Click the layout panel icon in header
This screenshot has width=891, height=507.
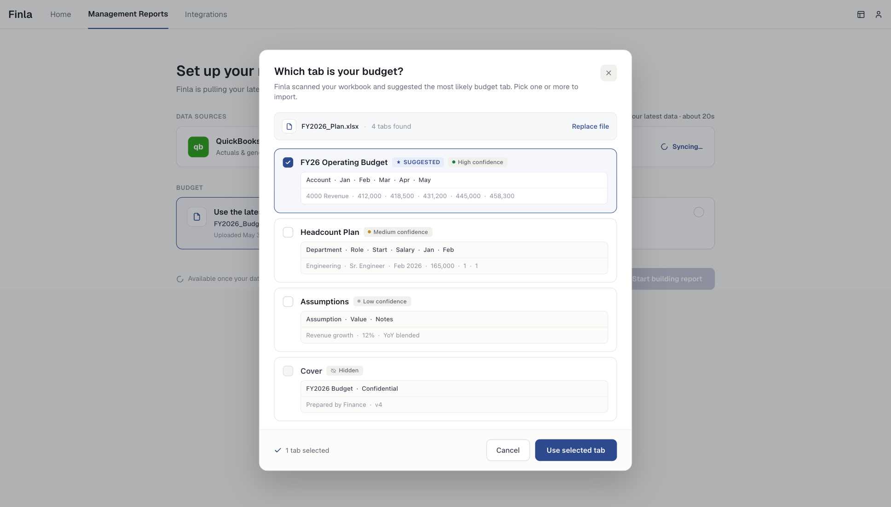pyautogui.click(x=861, y=14)
